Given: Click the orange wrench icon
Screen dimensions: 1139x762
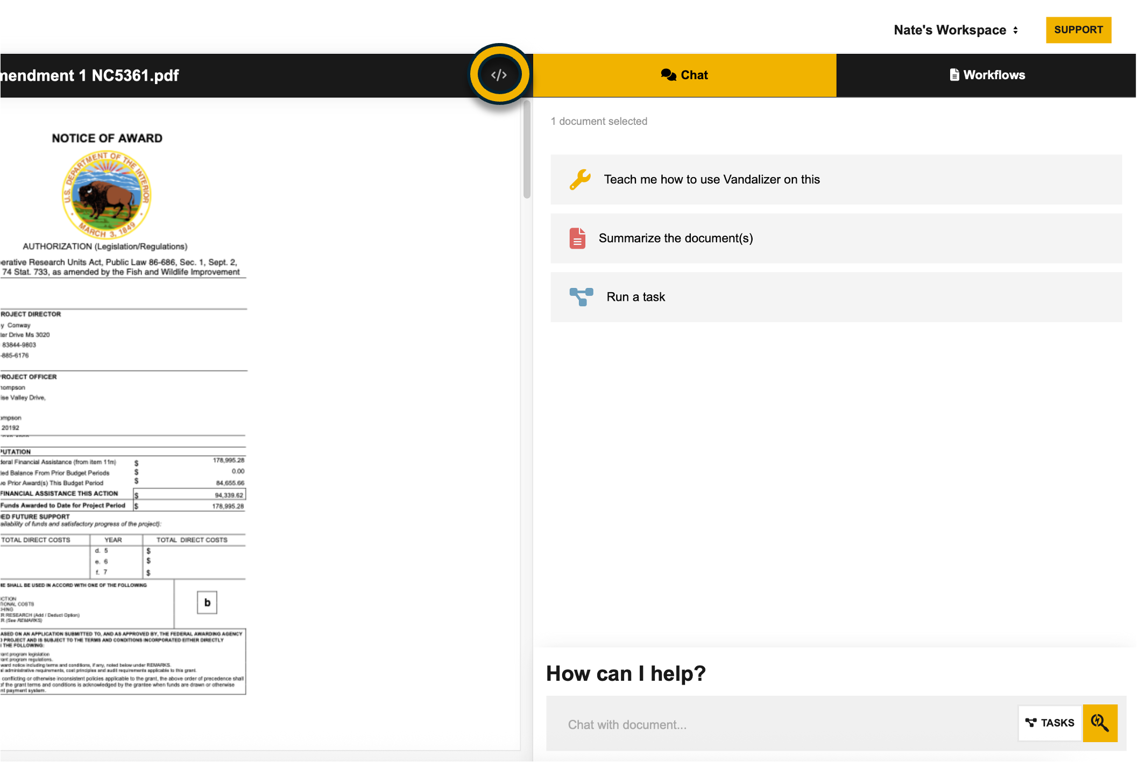Looking at the screenshot, I should tap(580, 179).
